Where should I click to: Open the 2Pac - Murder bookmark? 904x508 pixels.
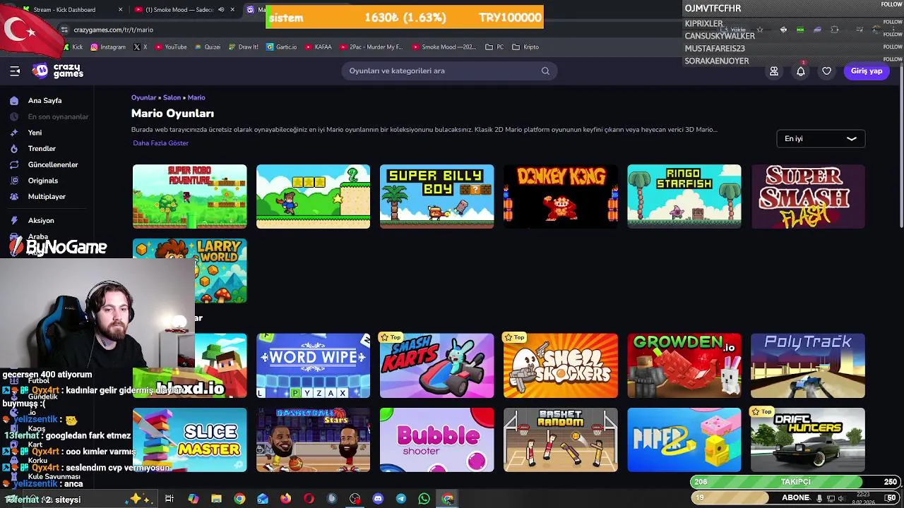click(x=371, y=47)
